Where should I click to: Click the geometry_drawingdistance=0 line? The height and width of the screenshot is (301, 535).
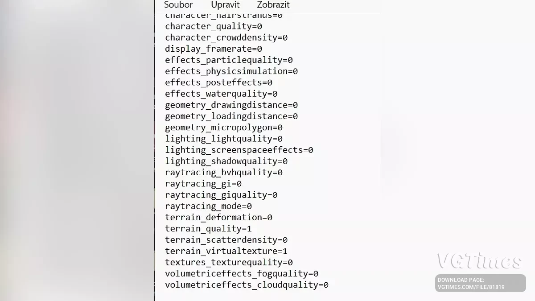tap(231, 105)
